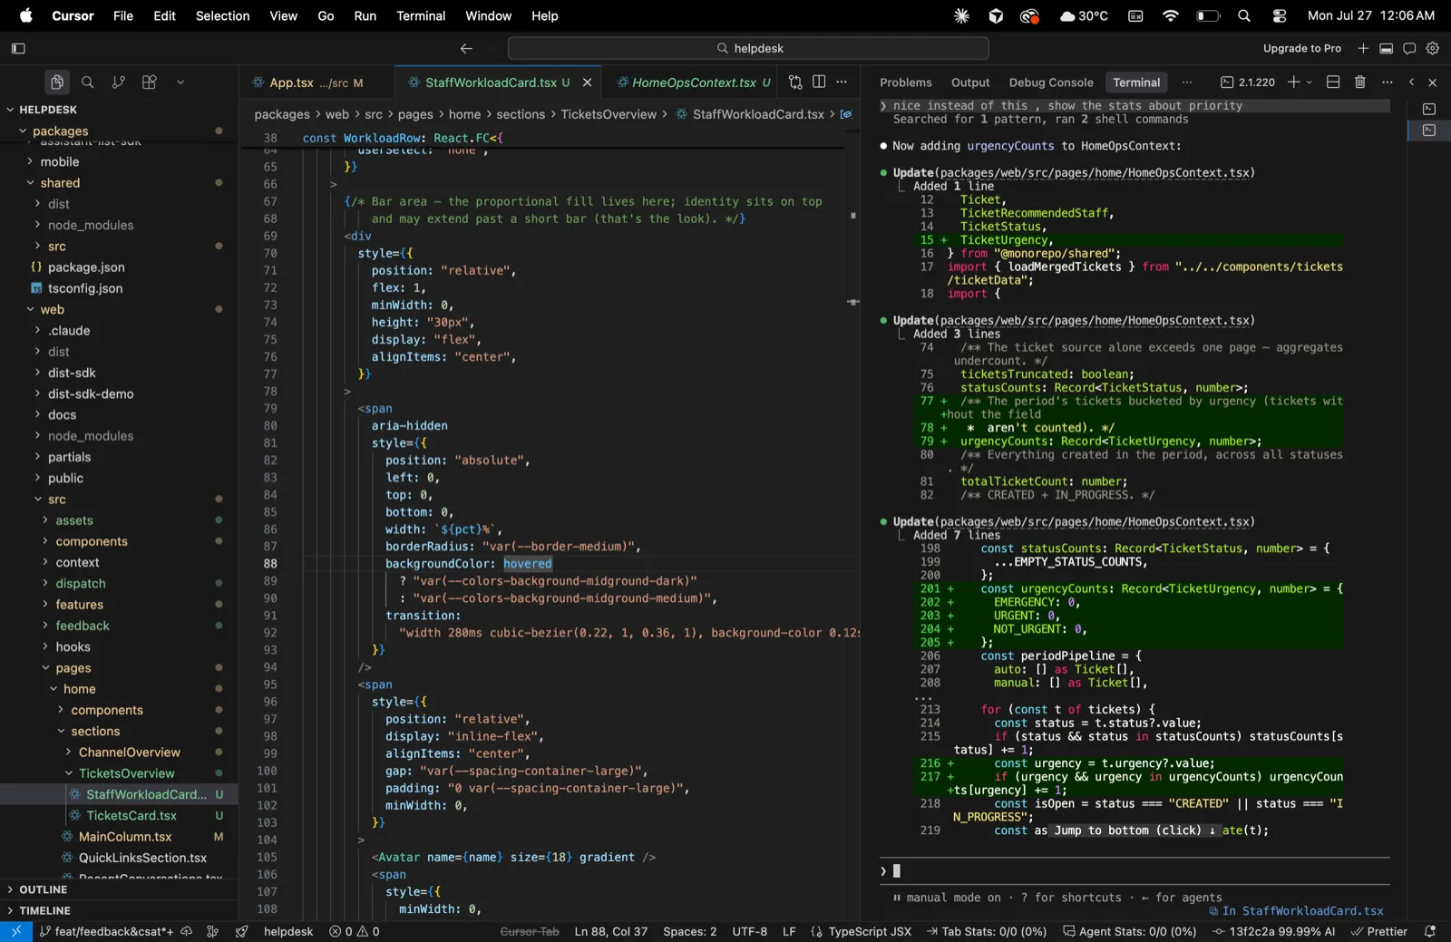This screenshot has width=1451, height=942.
Task: Select the TicketsOverview breadcrumb segment
Action: point(609,114)
